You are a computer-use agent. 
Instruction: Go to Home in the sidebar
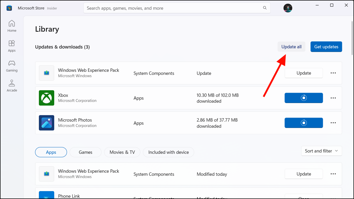[12, 26]
